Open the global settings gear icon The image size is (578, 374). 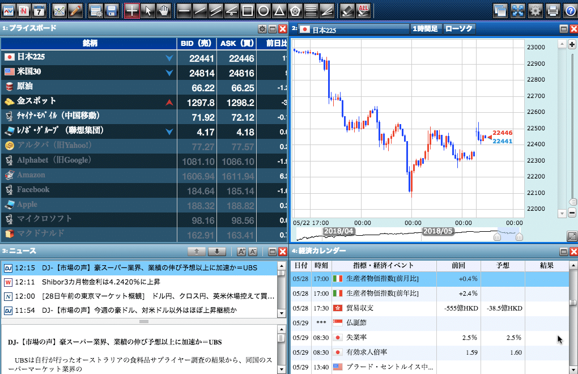tap(535, 10)
